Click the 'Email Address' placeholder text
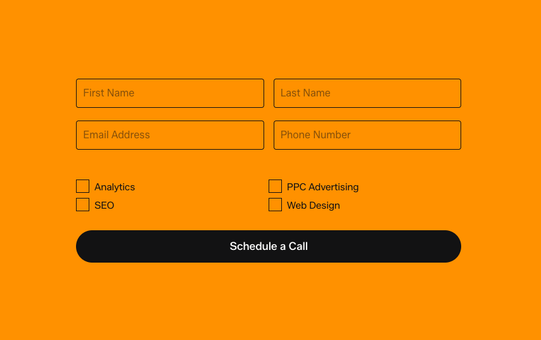This screenshot has width=541, height=340. pos(117,135)
